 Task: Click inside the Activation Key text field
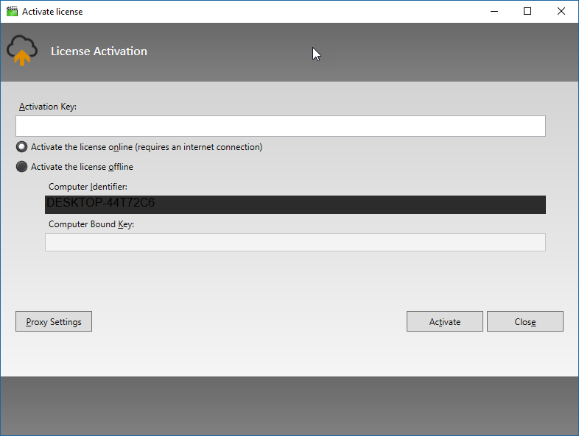pos(280,126)
